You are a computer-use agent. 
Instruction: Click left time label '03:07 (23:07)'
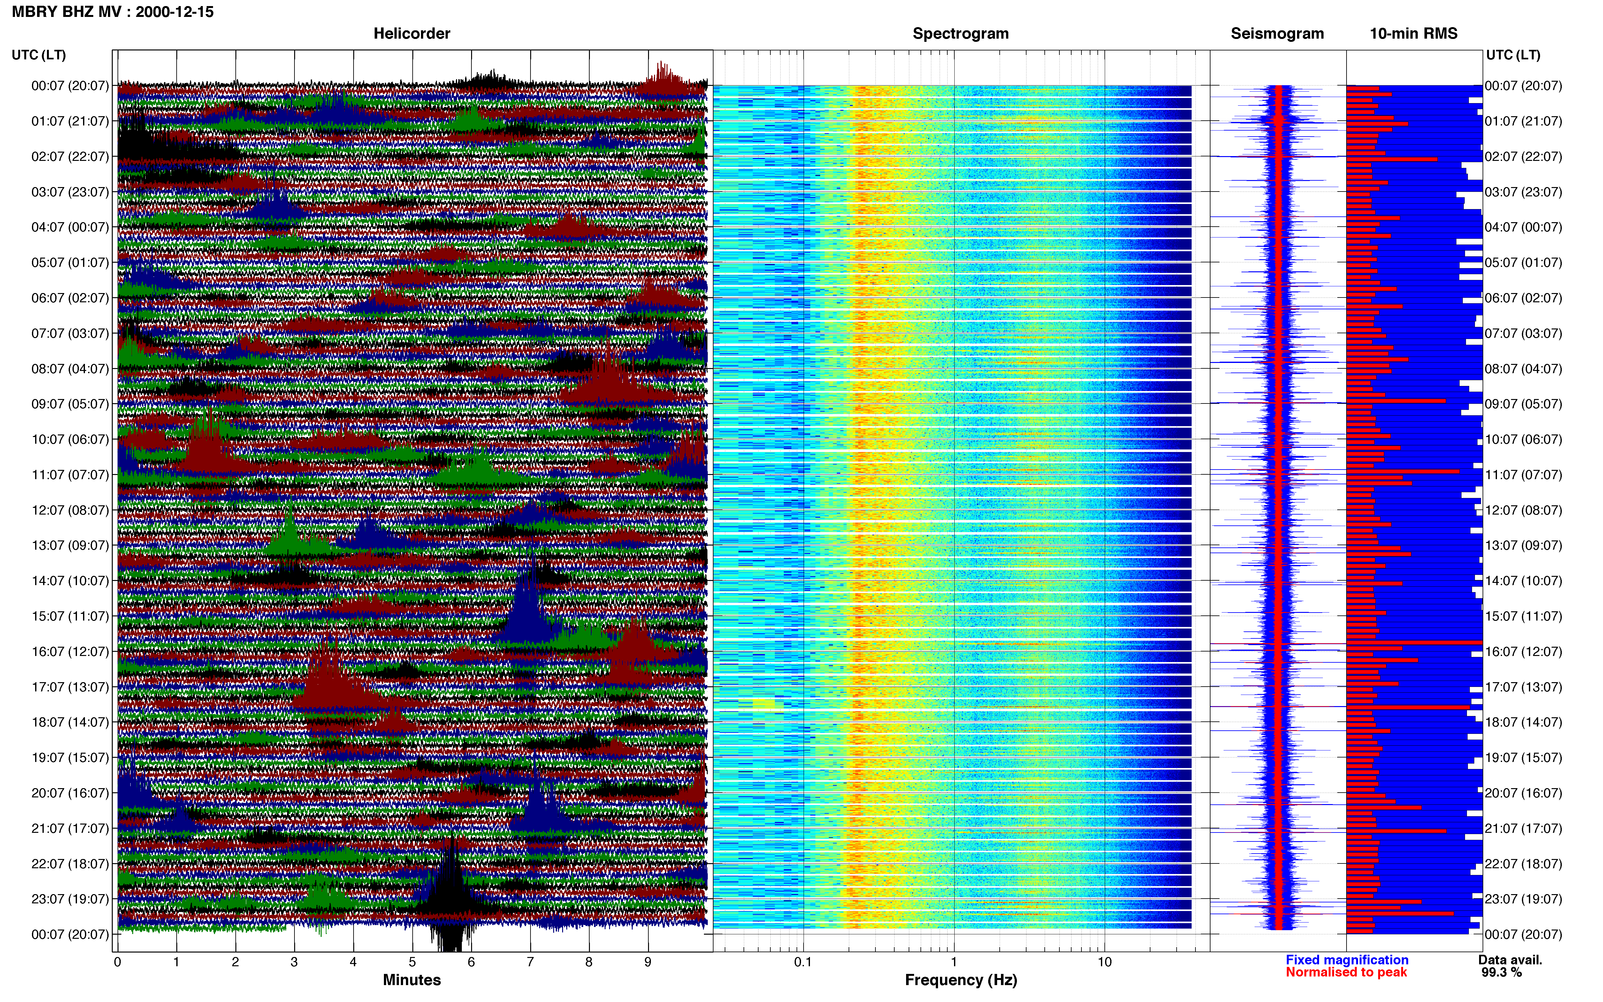pos(70,192)
